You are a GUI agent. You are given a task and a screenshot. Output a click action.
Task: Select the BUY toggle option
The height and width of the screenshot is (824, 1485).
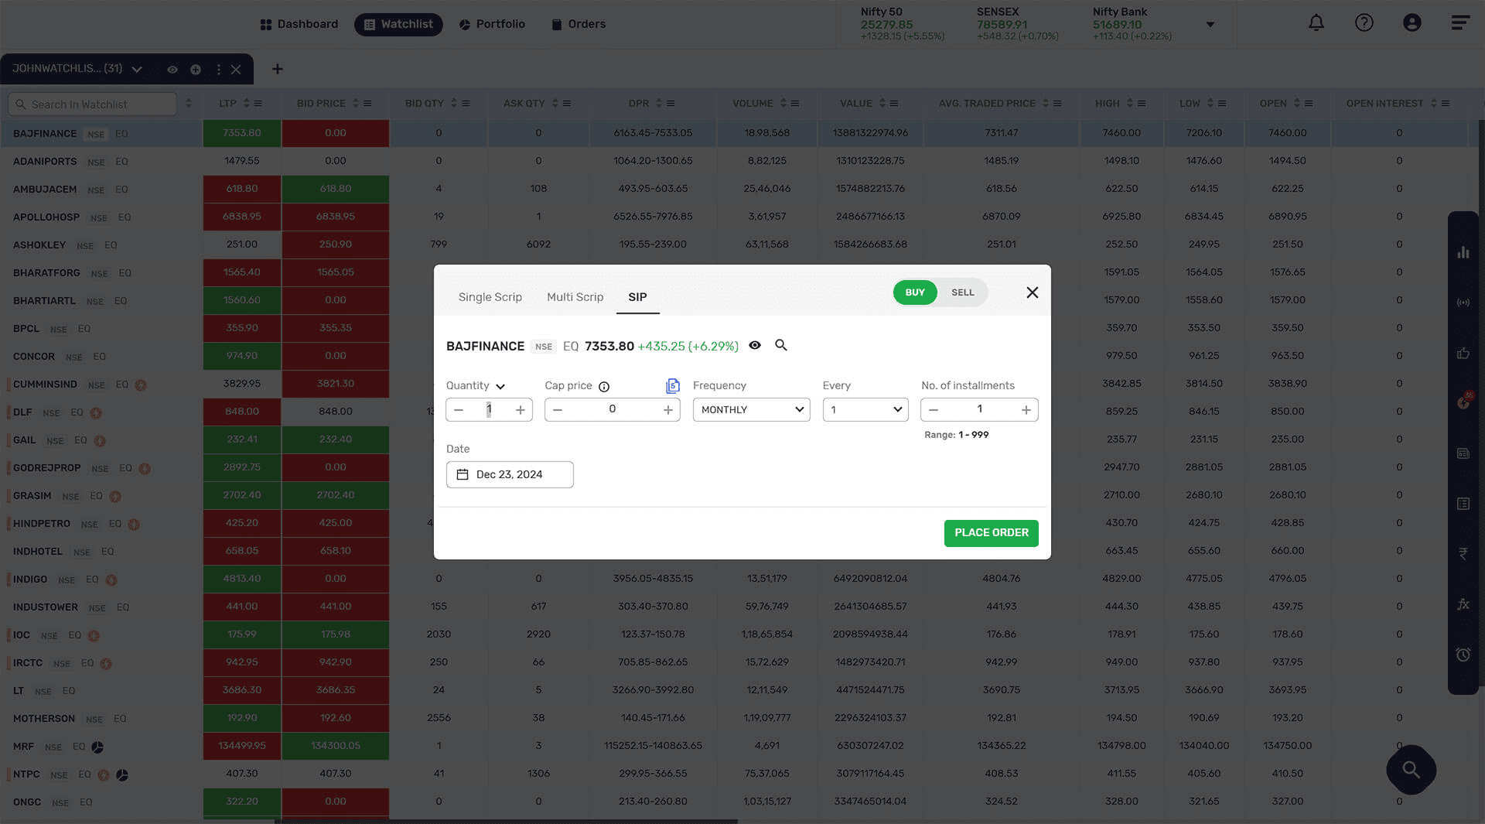(x=915, y=292)
